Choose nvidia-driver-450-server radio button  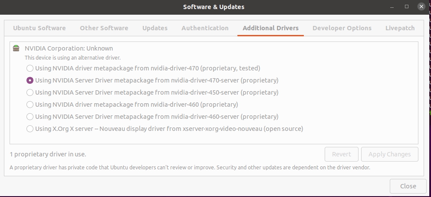coord(30,92)
